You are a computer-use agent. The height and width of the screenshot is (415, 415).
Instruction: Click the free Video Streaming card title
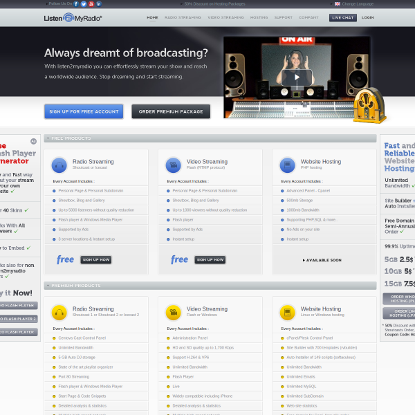(x=207, y=161)
